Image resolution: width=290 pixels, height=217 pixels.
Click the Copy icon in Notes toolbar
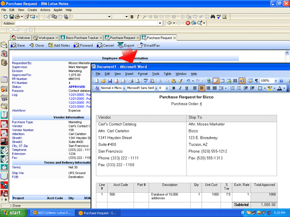54,17
